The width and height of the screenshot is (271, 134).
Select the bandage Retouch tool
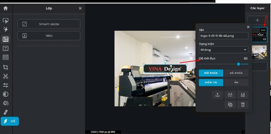5,112
